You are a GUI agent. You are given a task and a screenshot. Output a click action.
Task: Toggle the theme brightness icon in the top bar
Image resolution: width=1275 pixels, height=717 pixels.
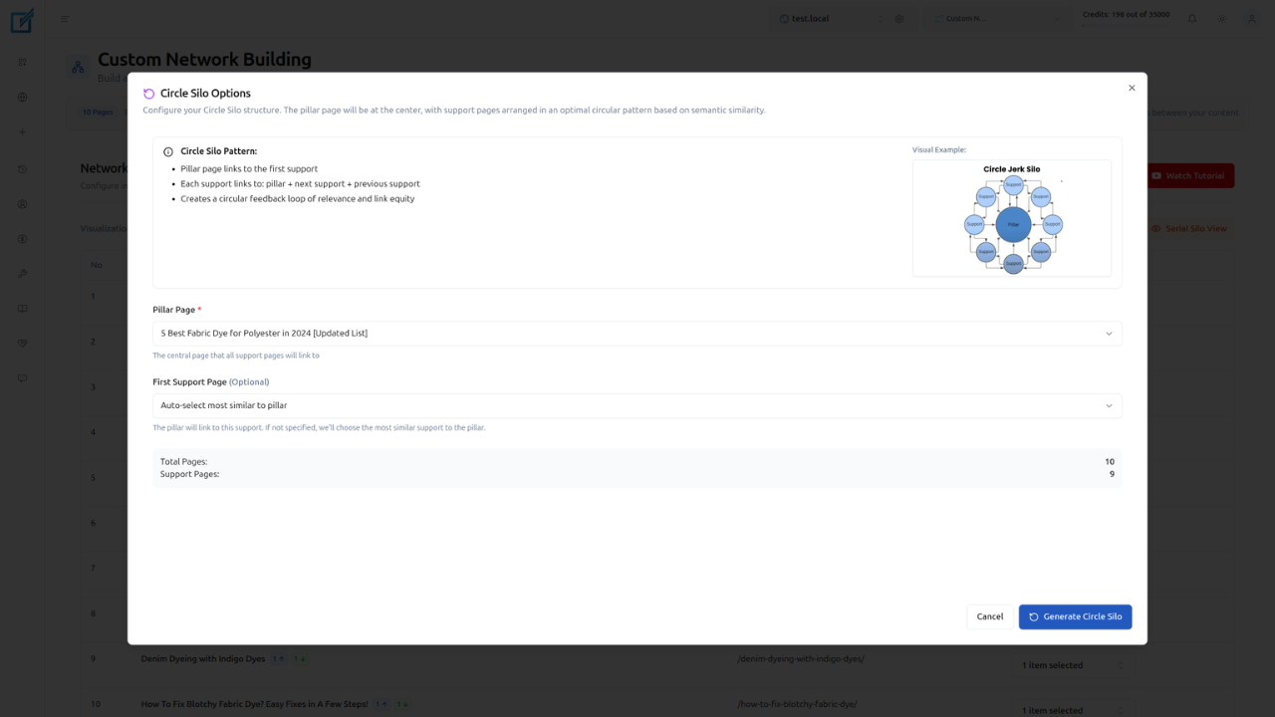click(1221, 18)
